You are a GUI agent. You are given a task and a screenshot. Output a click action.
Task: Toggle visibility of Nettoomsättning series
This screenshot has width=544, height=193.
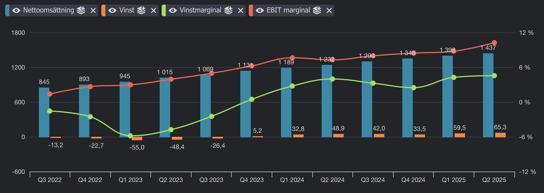tap(16, 10)
